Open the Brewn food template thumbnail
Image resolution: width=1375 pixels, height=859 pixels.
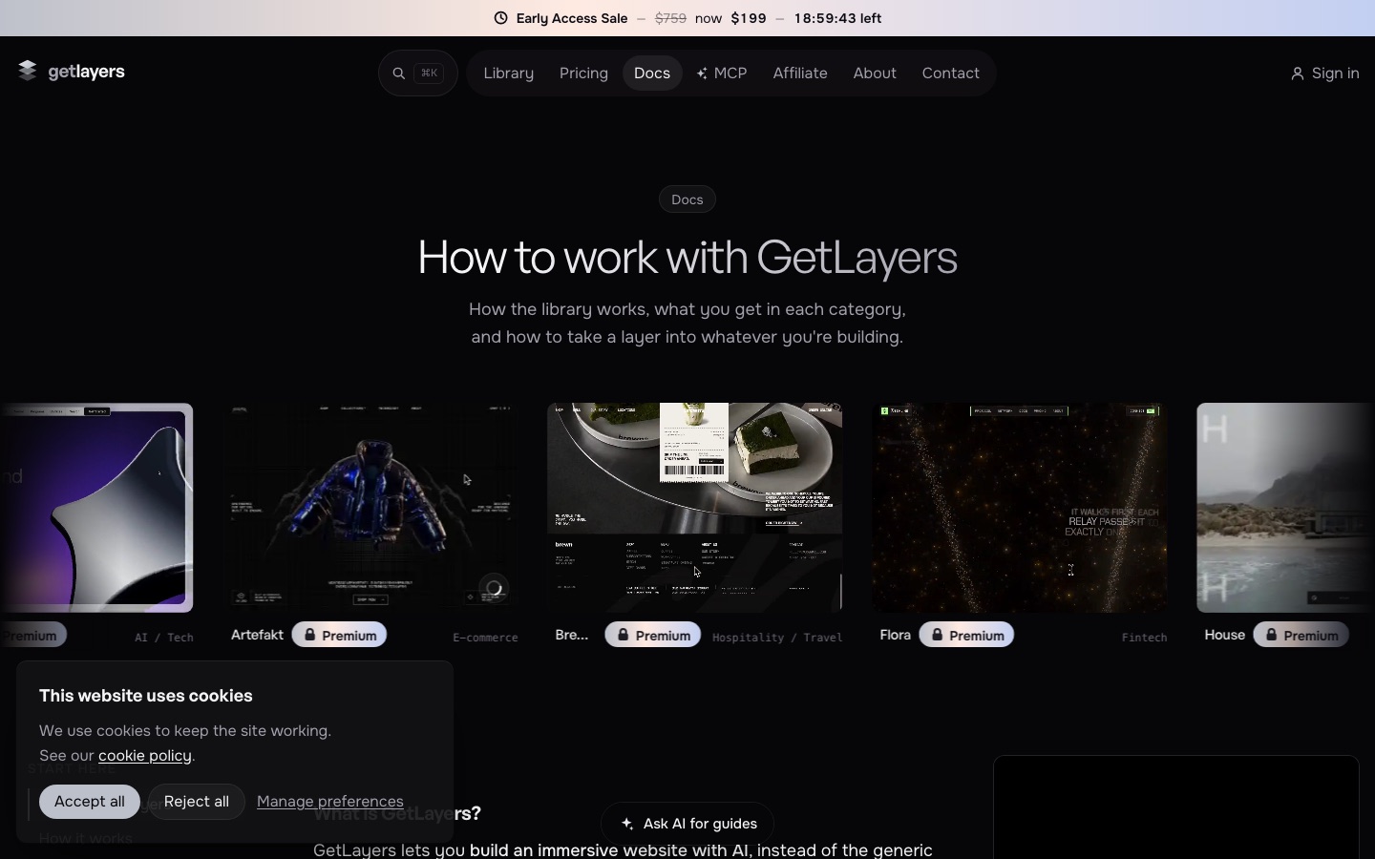coord(695,508)
